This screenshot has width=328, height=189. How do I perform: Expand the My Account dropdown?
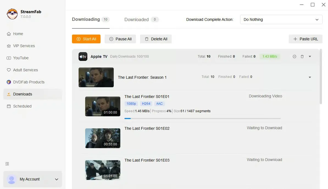point(57,179)
